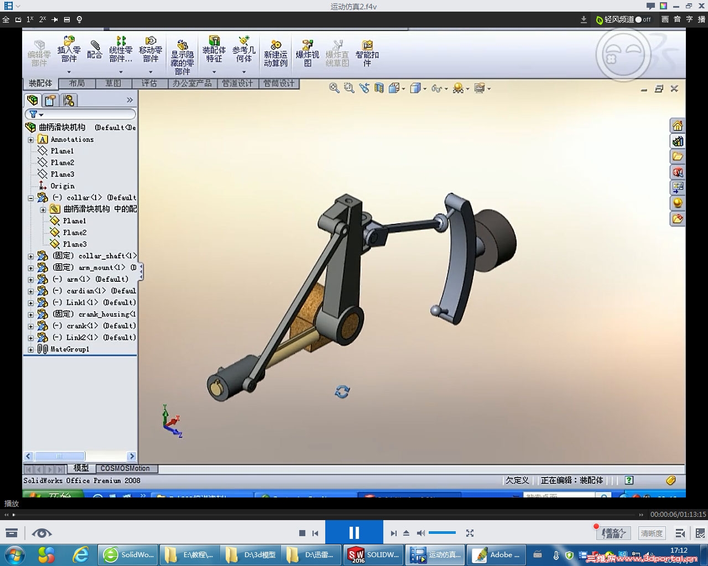Collapse the collar<1> tree node
708x566 pixels.
(x=31, y=198)
